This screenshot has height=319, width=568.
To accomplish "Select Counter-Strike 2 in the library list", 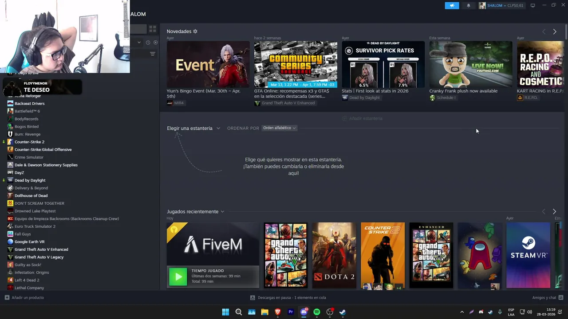I will pyautogui.click(x=29, y=142).
